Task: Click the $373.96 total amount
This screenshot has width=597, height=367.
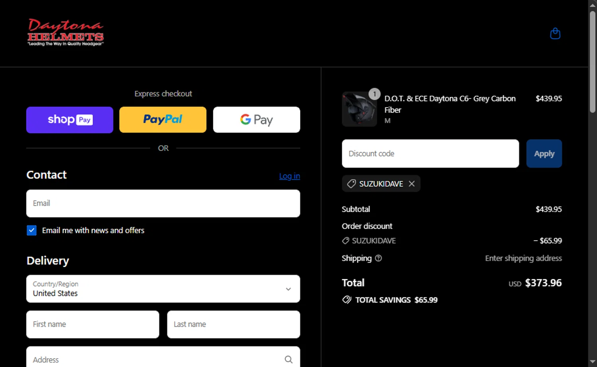Action: (x=543, y=283)
